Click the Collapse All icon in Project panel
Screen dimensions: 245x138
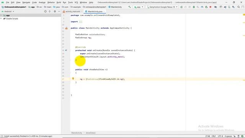click(50, 11)
